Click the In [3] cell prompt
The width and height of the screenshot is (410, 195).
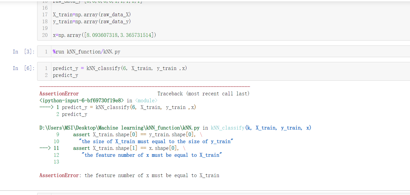[24, 52]
